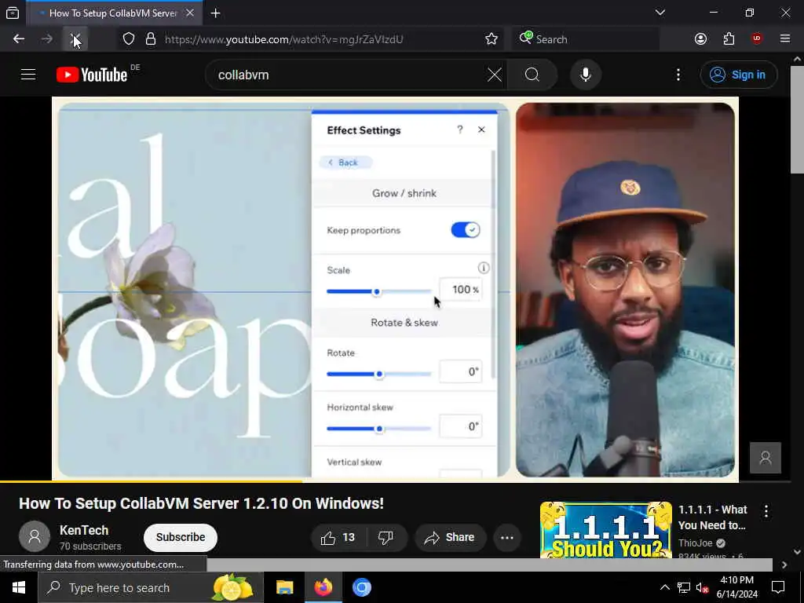Open Windows notification center
804x603 pixels.
pyautogui.click(x=778, y=587)
